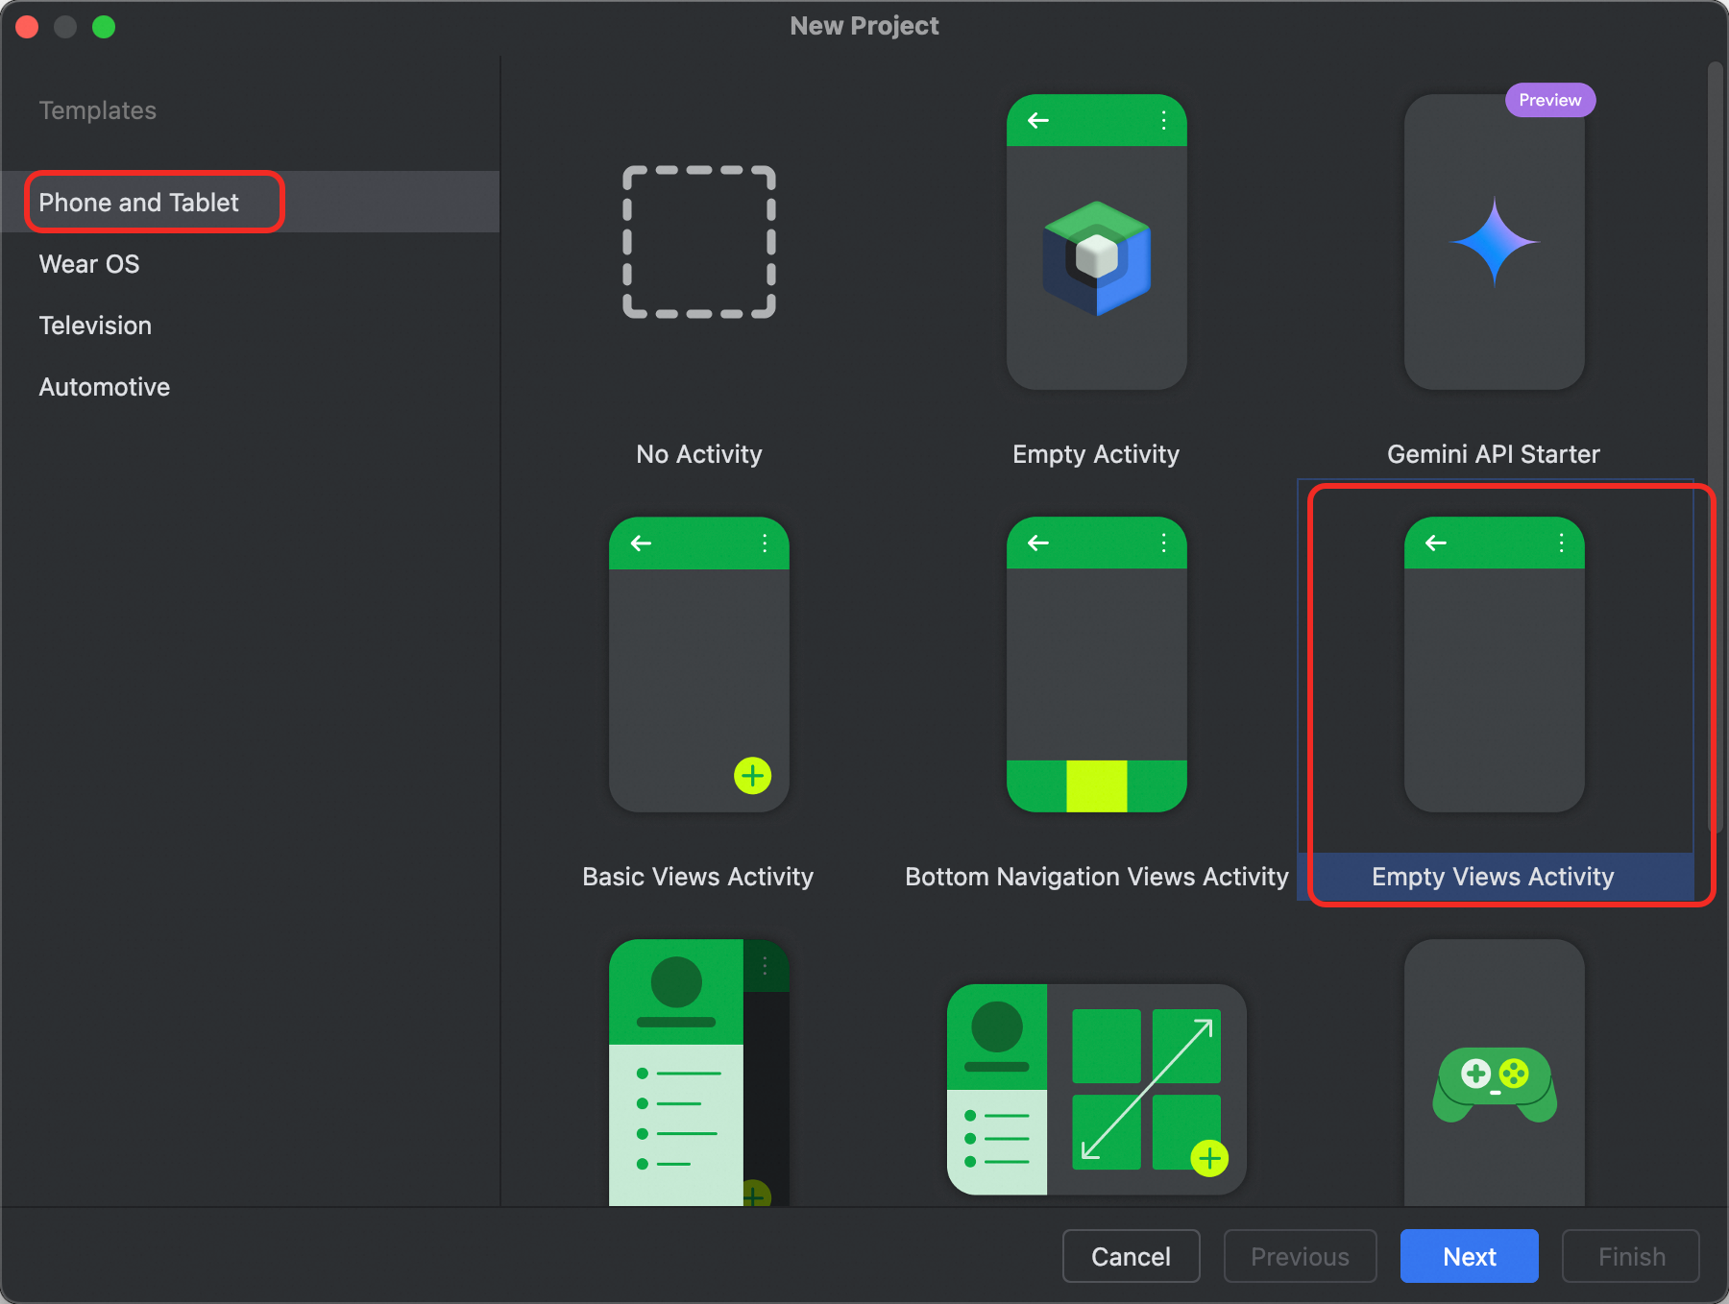The width and height of the screenshot is (1729, 1304).
Task: Click the back arrow in Bottom Navigation thumbnail
Action: click(1038, 543)
